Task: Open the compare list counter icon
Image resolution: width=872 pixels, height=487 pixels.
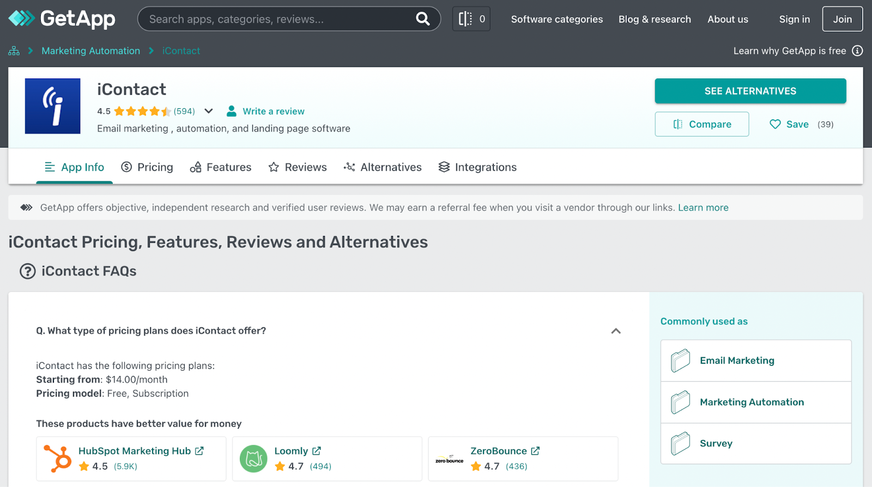Action: [471, 19]
